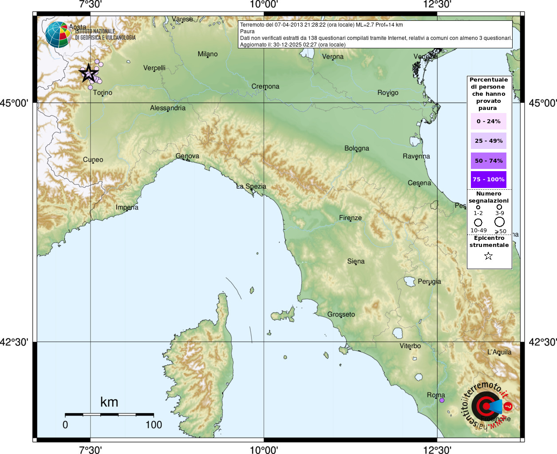Image resolution: width=557 pixels, height=454 pixels.
Task: Select the 0 - 24% color swatch
Action: coord(488,121)
